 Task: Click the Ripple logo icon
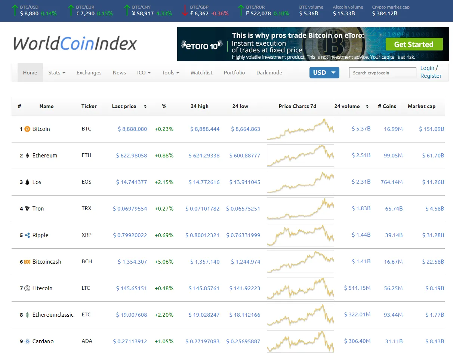pos(27,235)
